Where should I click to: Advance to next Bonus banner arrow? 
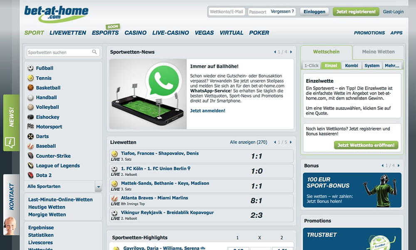399,165
